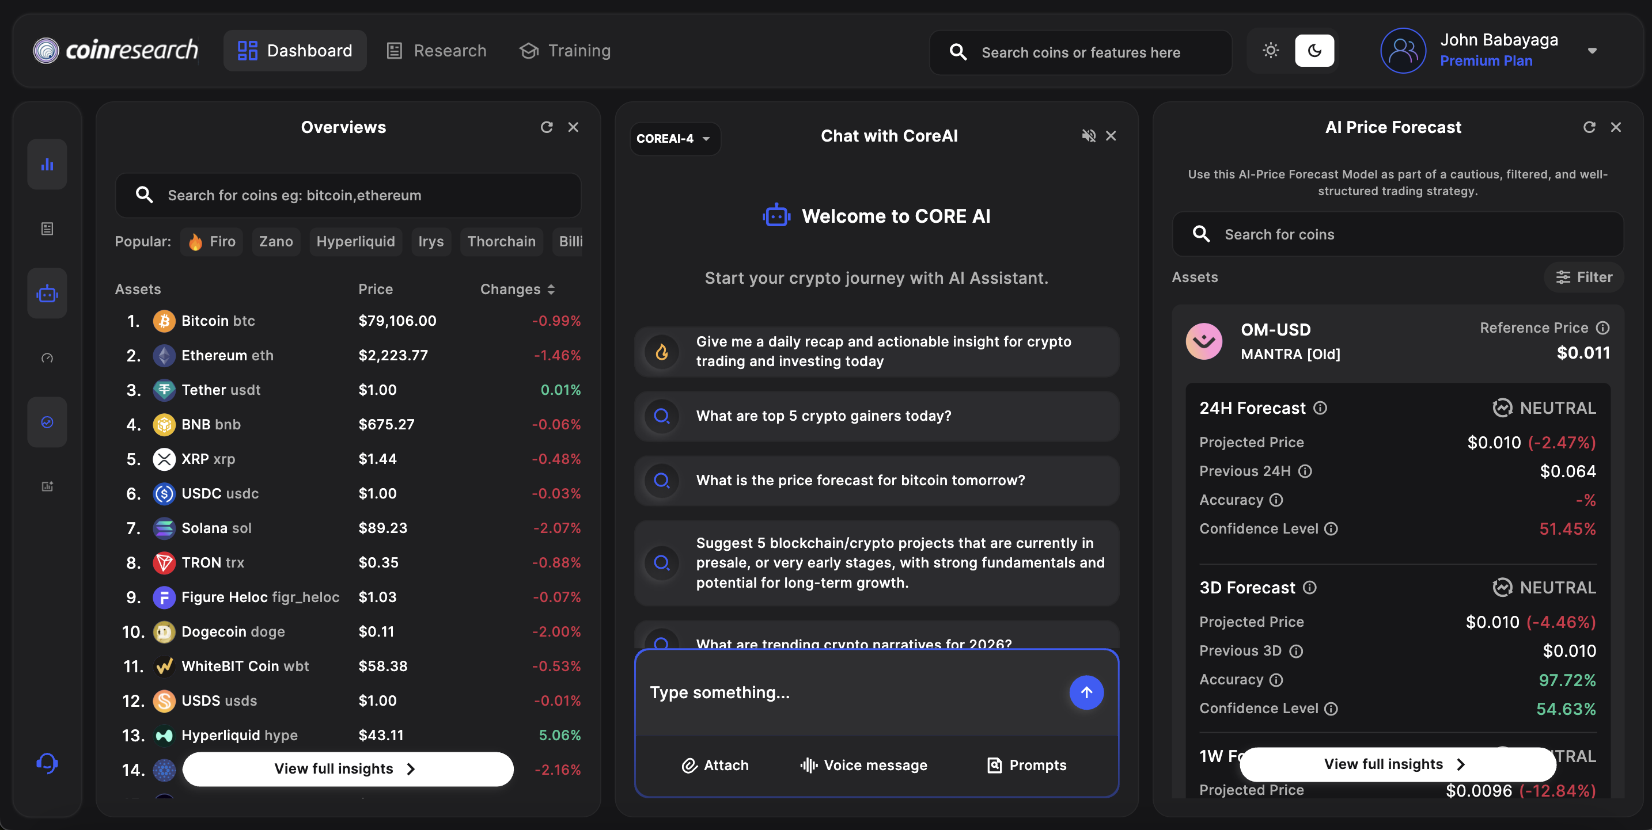Click 24H Forecast info icon

(x=1320, y=408)
